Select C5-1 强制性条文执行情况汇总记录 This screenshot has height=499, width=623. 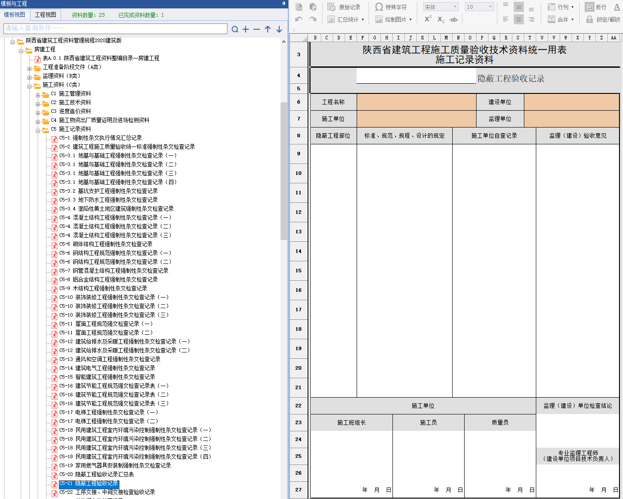[x=100, y=138]
